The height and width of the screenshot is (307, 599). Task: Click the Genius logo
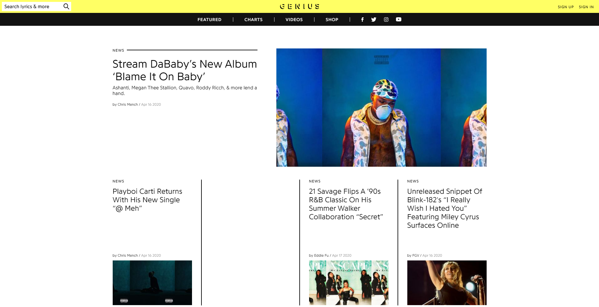(300, 6)
